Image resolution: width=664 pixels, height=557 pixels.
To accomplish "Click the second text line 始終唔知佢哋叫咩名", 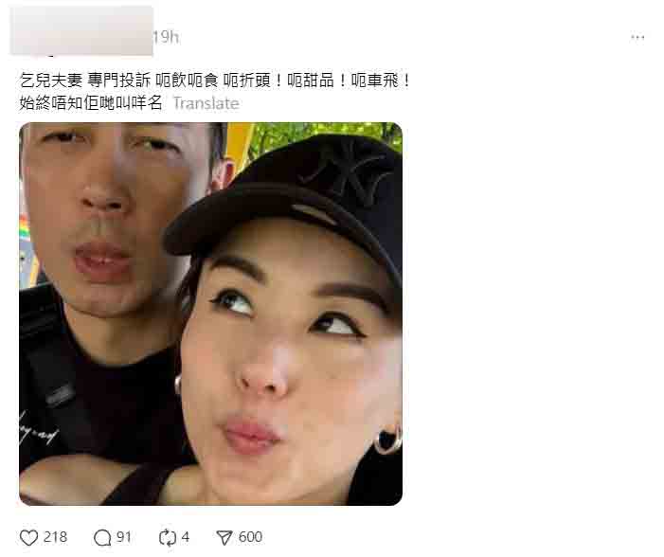I will pos(91,103).
